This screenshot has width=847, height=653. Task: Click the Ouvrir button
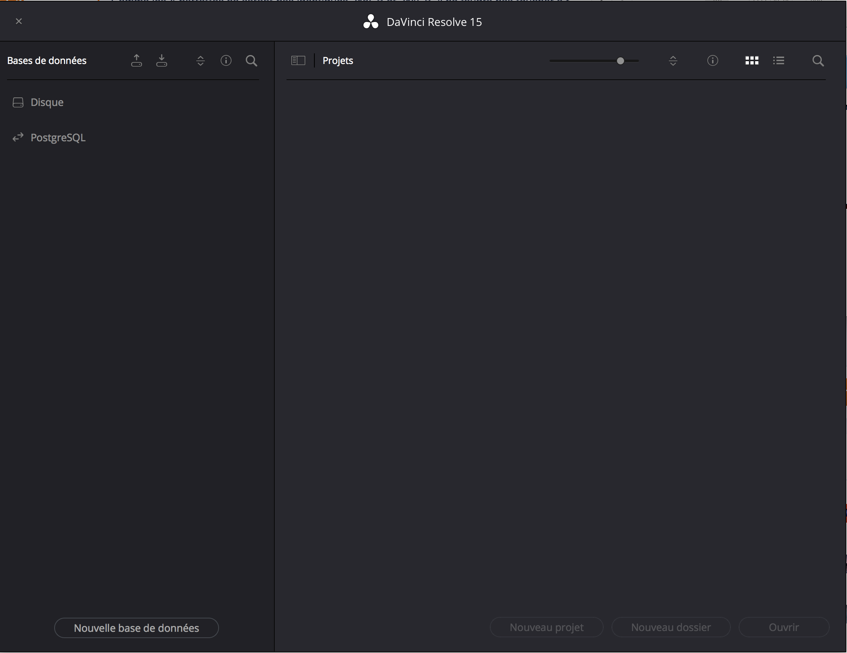[x=784, y=627]
